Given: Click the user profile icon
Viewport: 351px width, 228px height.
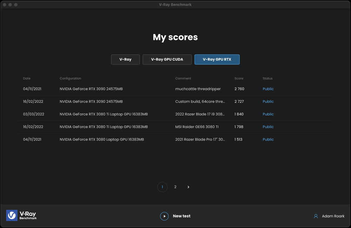Looking at the screenshot, I should (316, 216).
